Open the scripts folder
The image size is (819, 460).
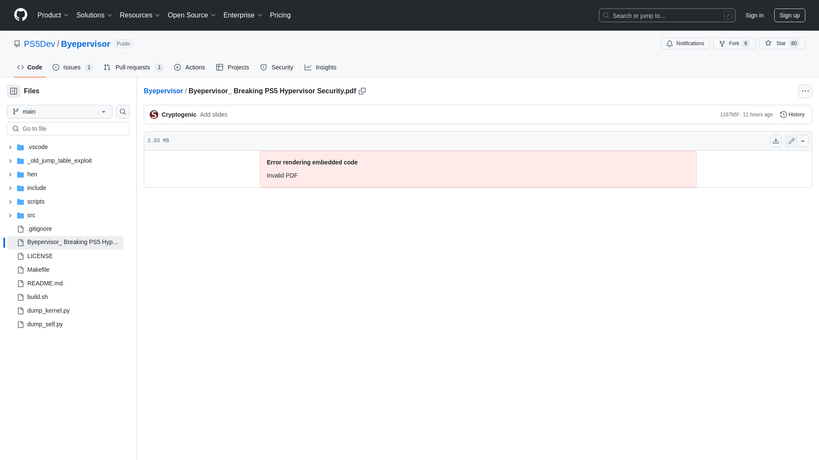tap(36, 201)
